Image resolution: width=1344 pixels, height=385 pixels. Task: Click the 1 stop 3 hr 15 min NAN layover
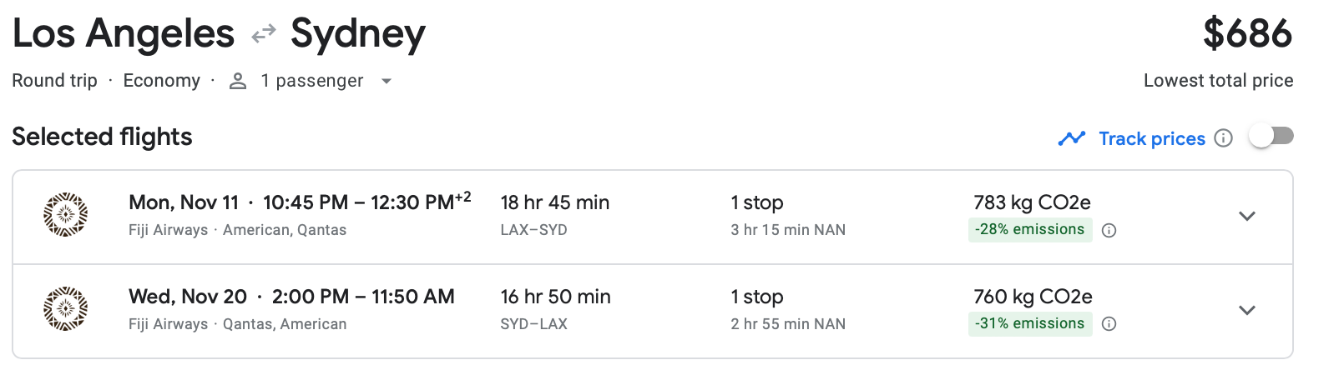(x=788, y=216)
